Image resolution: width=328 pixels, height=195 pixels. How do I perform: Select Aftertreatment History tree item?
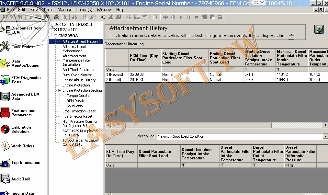pyautogui.click(x=80, y=41)
